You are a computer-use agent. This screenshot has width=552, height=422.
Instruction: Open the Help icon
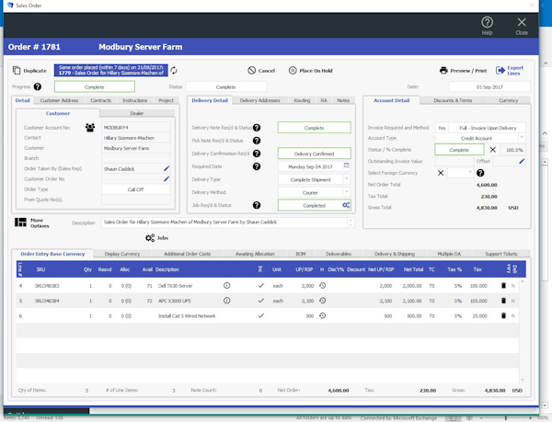click(x=487, y=26)
